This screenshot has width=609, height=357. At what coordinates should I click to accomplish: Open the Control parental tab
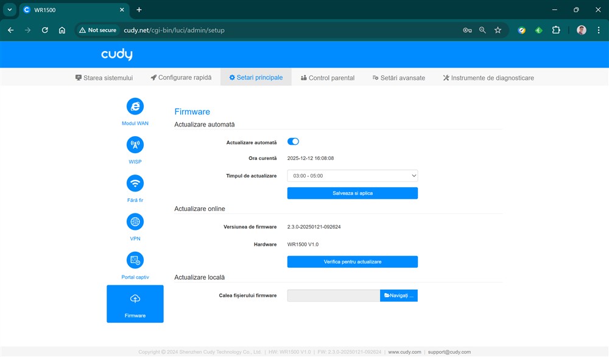coord(327,78)
